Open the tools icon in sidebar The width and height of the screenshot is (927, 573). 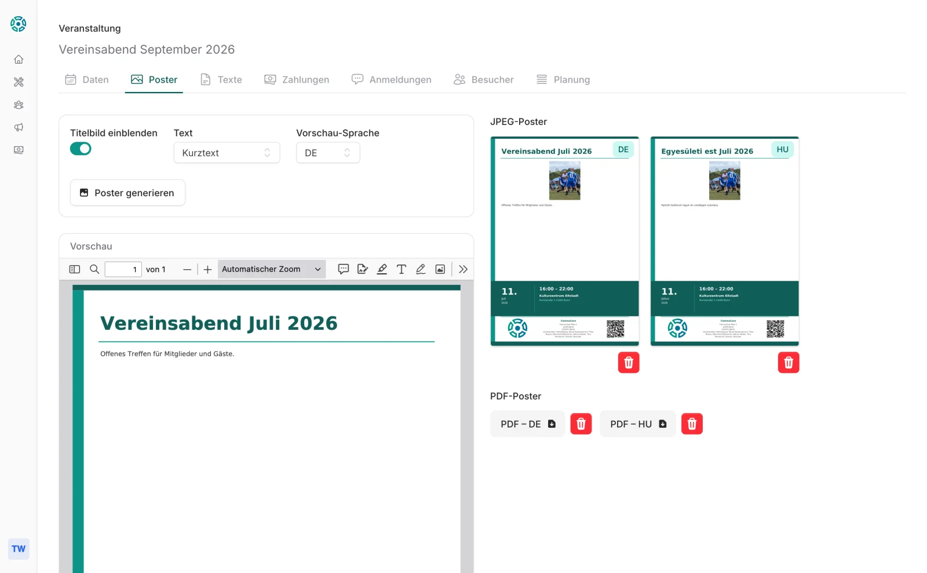[x=19, y=82]
